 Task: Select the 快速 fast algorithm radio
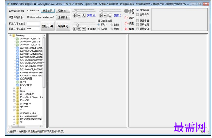coord(112,25)
